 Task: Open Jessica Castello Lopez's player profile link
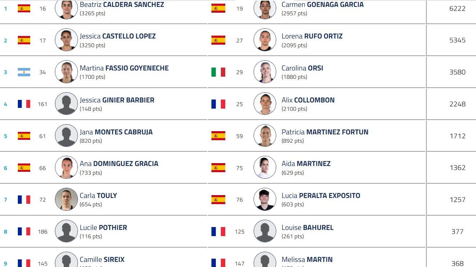coord(118,36)
